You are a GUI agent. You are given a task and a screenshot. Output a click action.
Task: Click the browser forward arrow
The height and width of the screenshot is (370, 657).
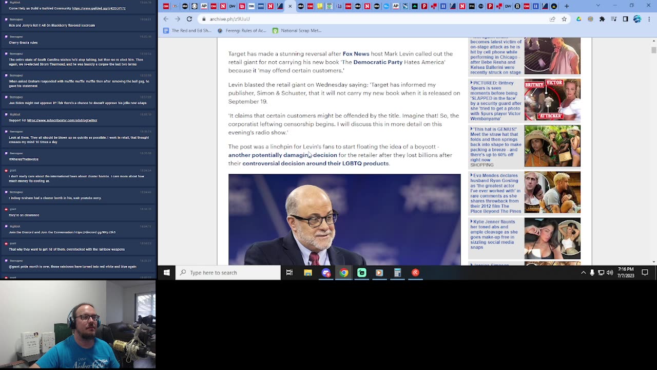(178, 19)
